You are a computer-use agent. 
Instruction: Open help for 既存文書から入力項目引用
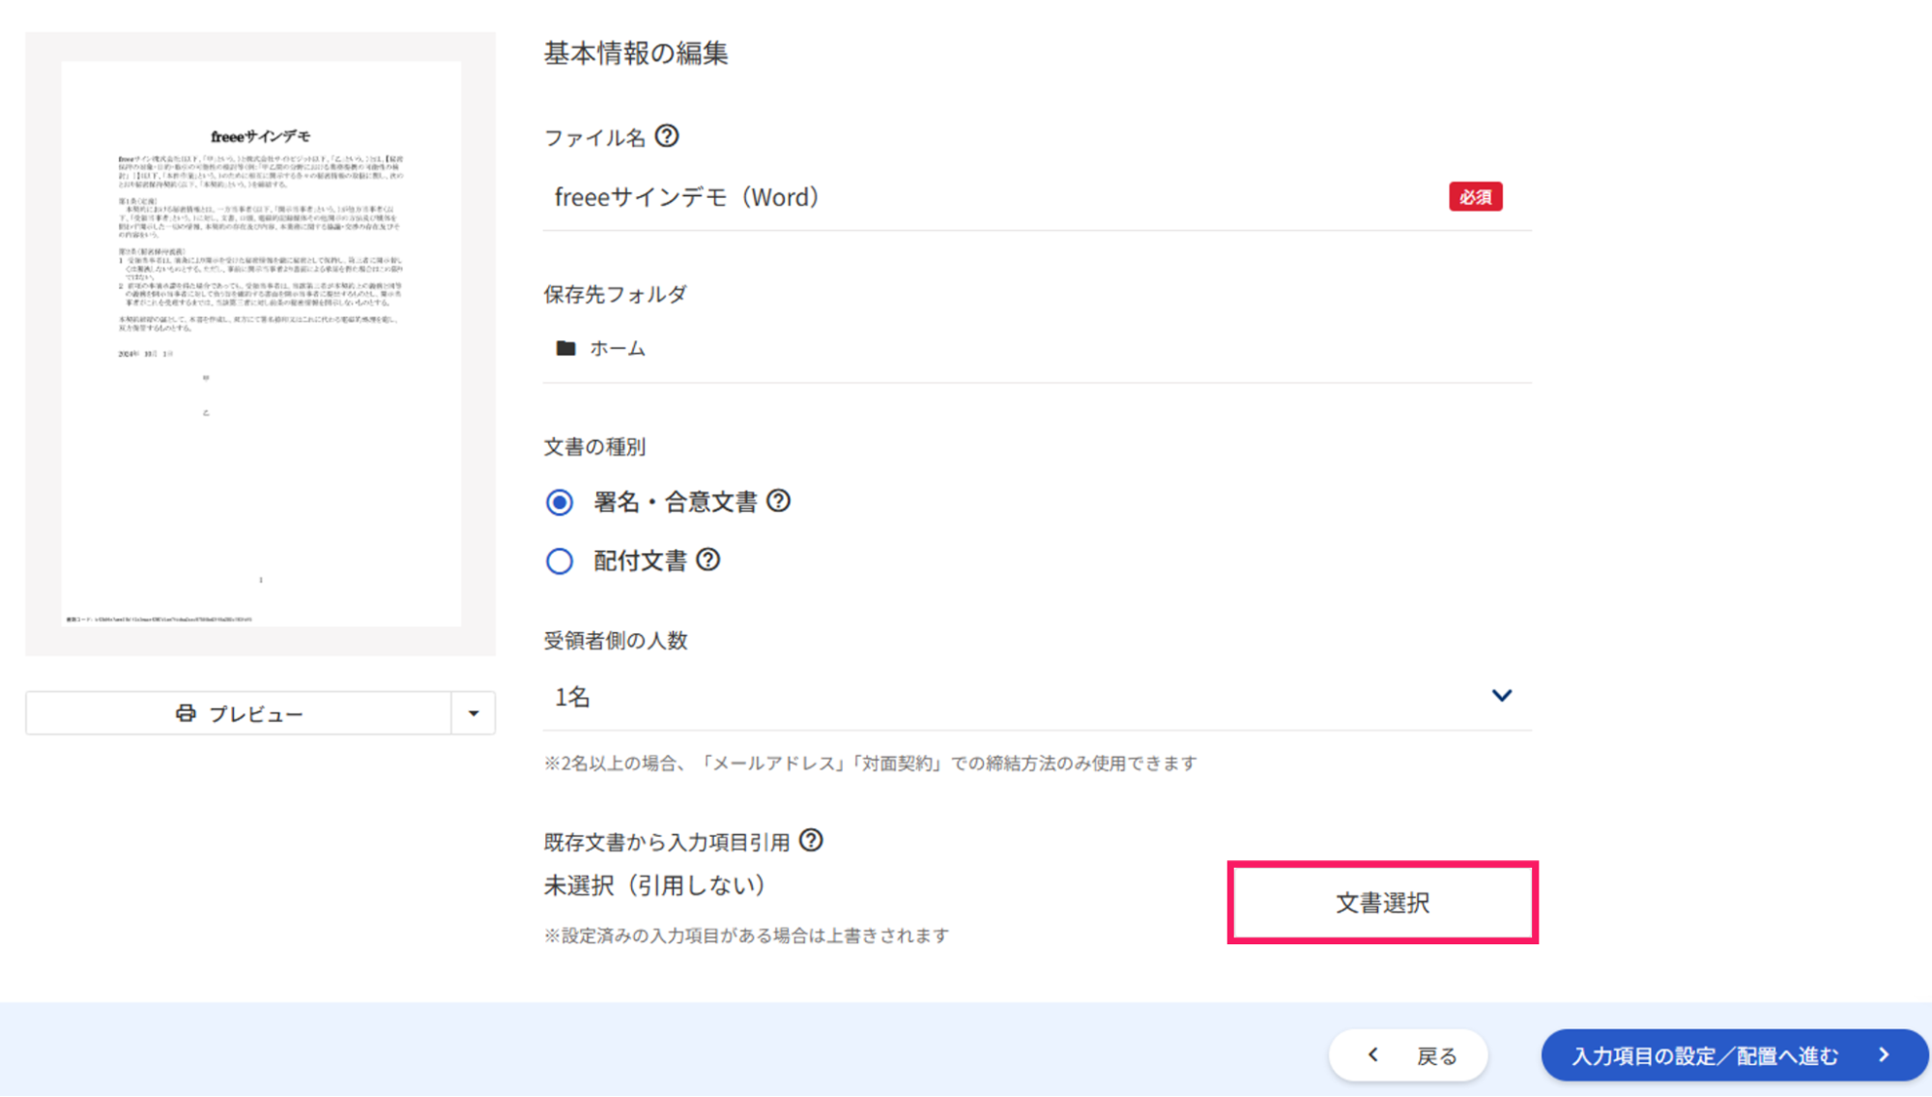(812, 841)
